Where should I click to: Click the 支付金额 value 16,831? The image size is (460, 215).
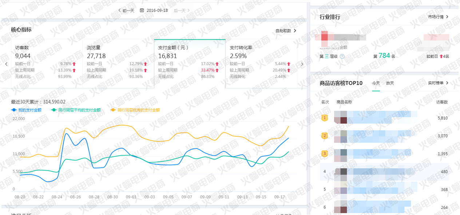pos(167,56)
